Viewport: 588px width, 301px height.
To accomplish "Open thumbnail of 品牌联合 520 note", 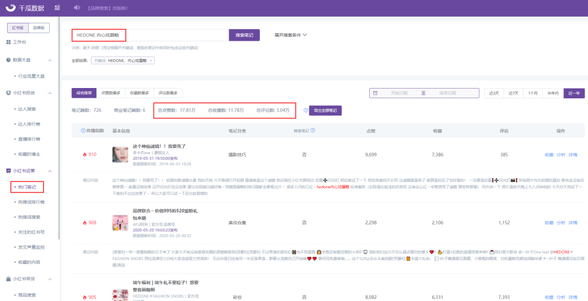I will click(120, 222).
